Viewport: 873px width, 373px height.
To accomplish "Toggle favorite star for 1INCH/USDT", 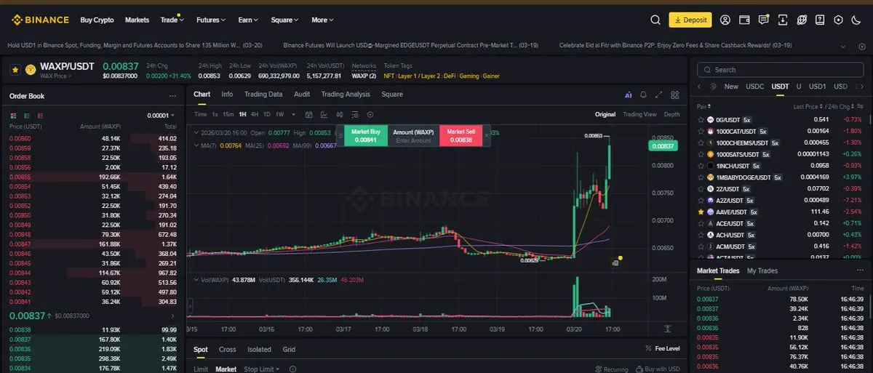I will (701, 166).
